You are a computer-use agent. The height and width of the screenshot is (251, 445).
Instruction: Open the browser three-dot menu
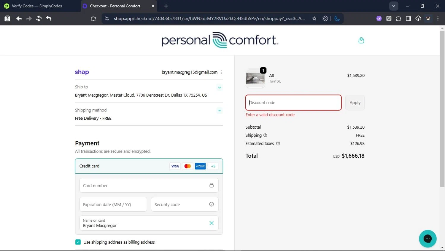point(438,18)
